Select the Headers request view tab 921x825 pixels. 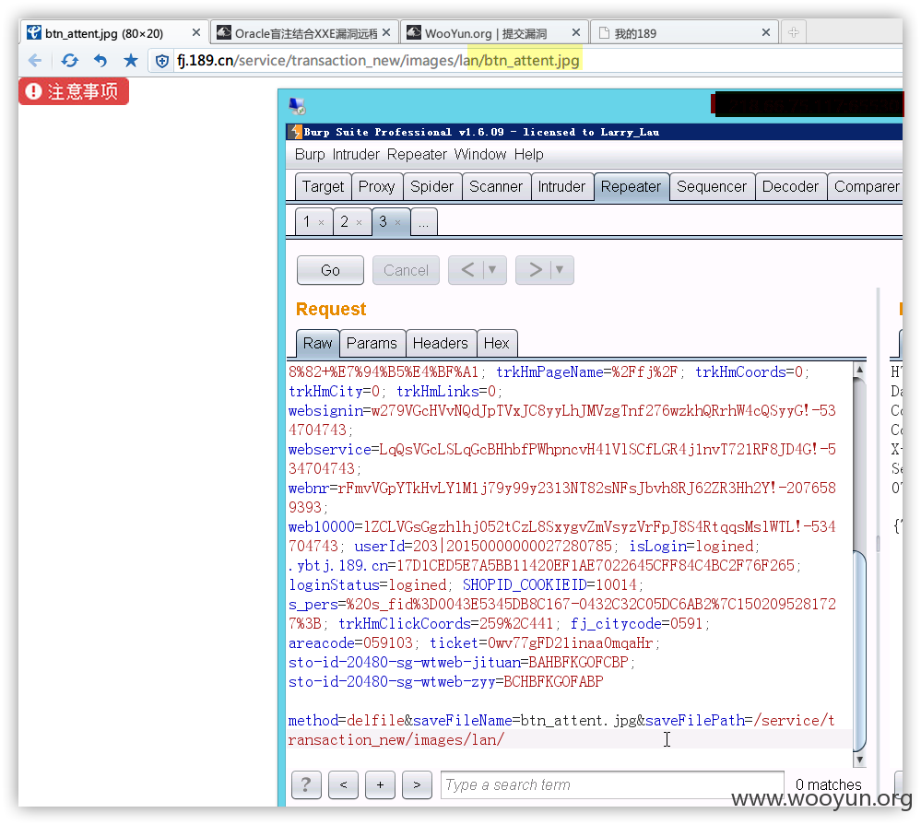[x=441, y=344]
